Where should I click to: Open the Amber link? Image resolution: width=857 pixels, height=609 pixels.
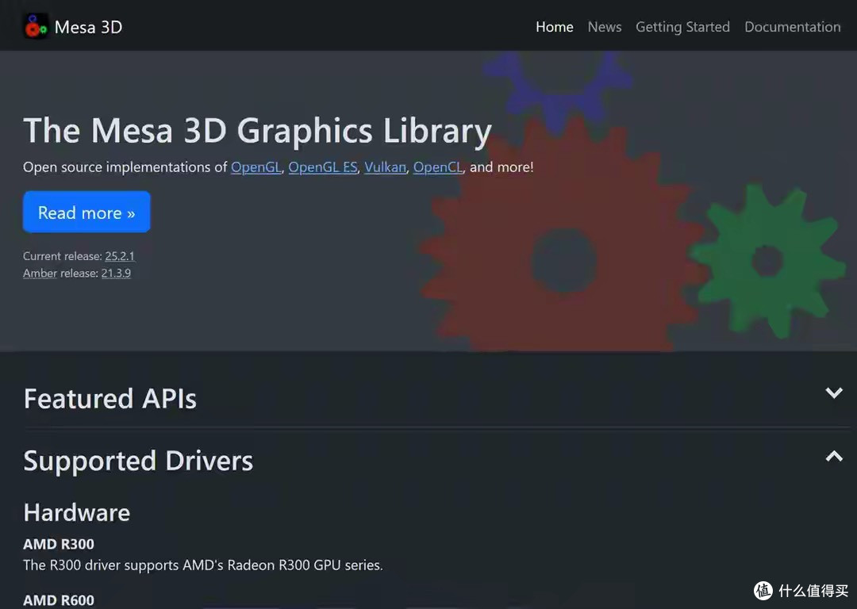coord(40,273)
